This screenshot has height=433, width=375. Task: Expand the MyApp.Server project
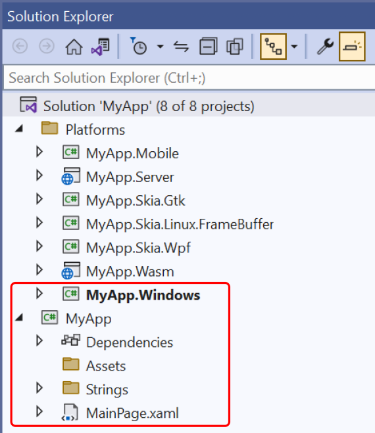click(39, 175)
